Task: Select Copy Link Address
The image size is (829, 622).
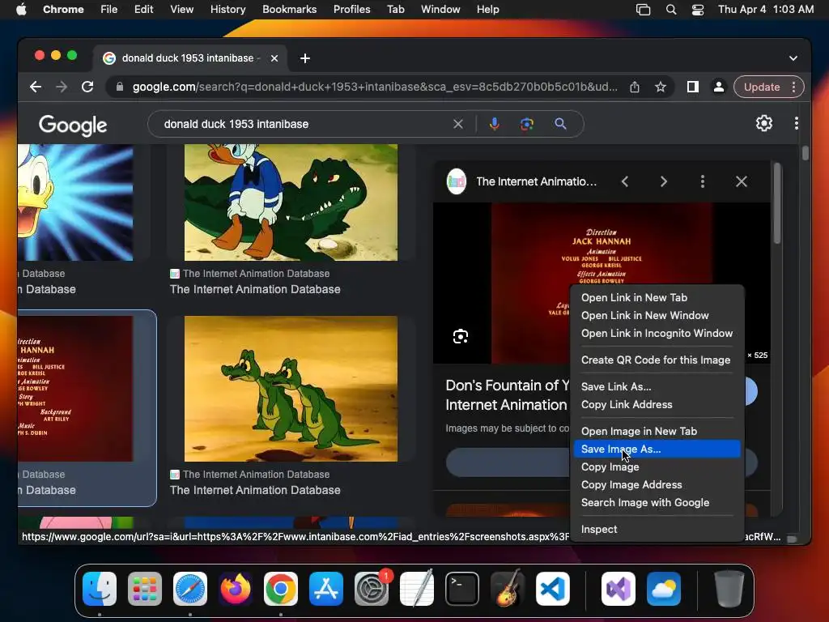Action: click(x=657, y=405)
